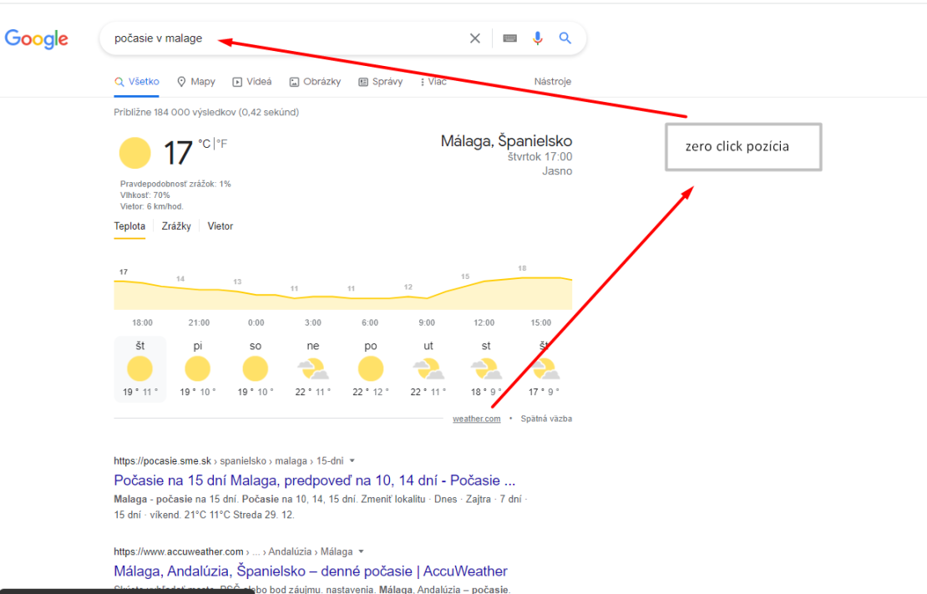Image resolution: width=927 pixels, height=594 pixels.
Task: Select the 'ut' forecast day
Action: [428, 368]
